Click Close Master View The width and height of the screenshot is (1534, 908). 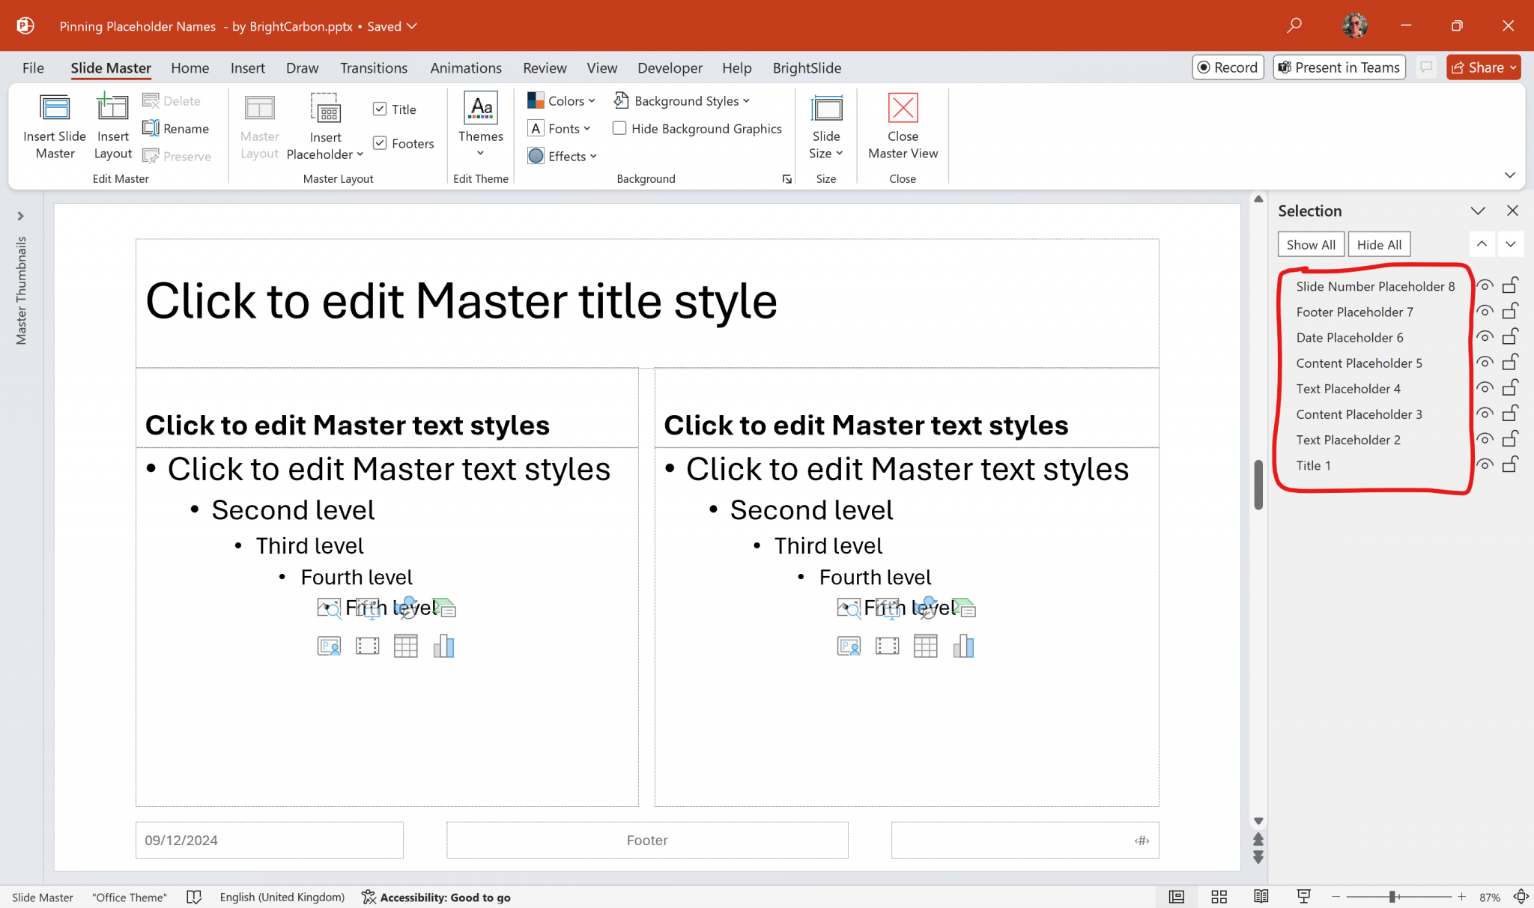(x=902, y=126)
